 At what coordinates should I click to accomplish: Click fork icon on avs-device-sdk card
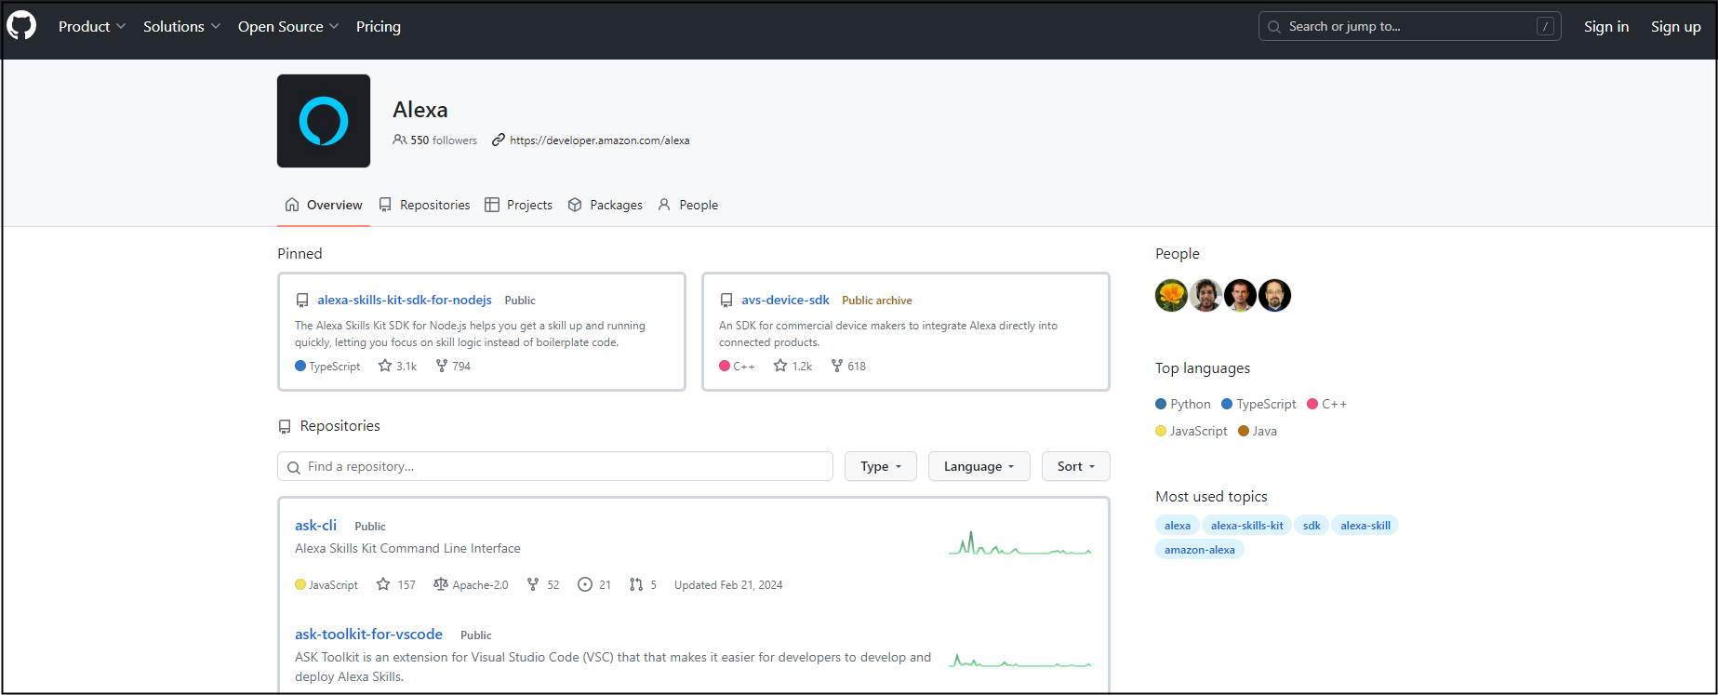837,366
